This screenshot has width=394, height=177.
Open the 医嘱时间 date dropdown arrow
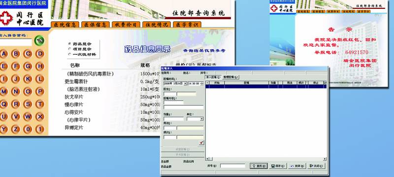[x=186, y=84]
